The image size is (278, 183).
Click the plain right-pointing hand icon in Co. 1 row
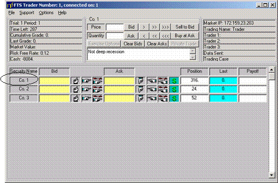(86, 81)
